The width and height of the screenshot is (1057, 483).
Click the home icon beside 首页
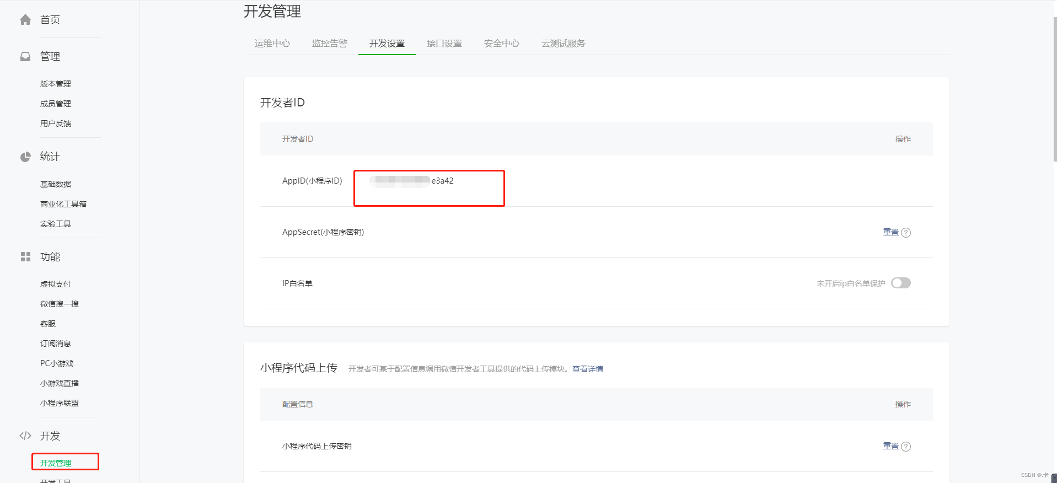pos(25,20)
